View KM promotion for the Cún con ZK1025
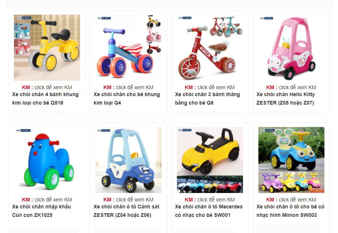The image size is (338, 233). (x=47, y=200)
